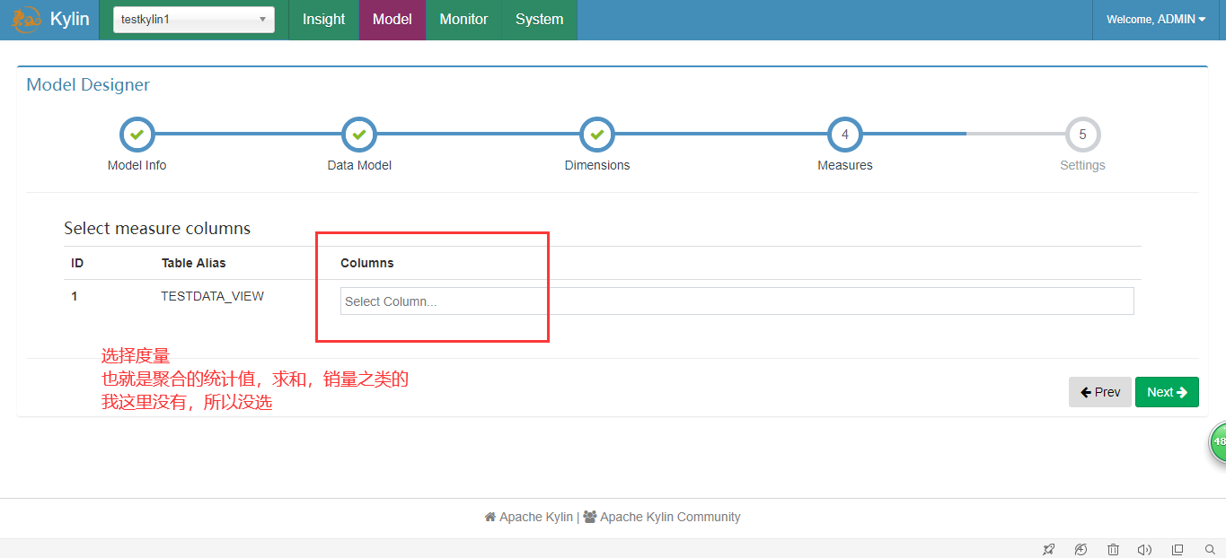Image resolution: width=1226 pixels, height=558 pixels.
Task: Click the Dimensions step label
Action: 597,165
